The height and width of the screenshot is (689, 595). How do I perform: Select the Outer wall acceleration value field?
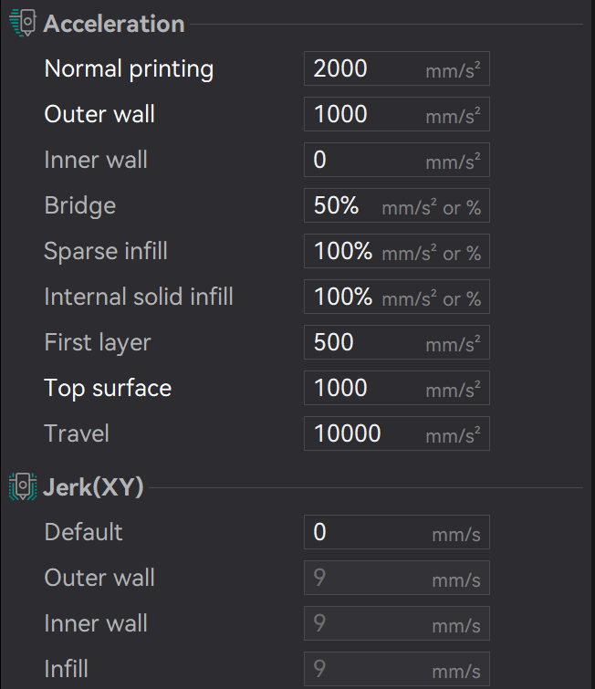(x=365, y=114)
